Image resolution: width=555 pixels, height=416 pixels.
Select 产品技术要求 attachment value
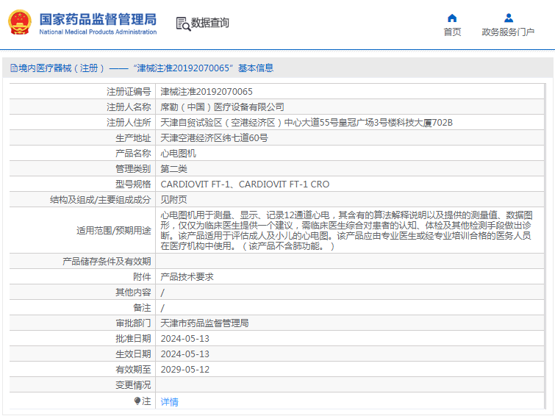pyautogui.click(x=187, y=277)
